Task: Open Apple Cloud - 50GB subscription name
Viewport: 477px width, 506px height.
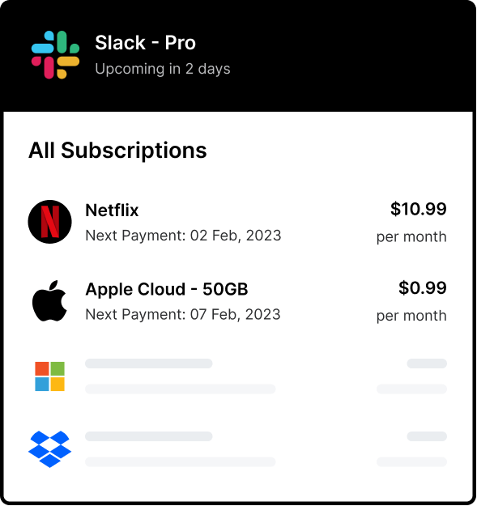Action: 167,289
